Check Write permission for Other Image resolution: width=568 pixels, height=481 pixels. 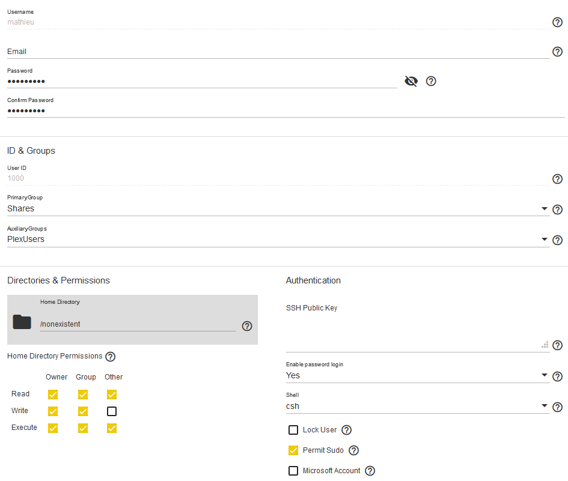pyautogui.click(x=112, y=411)
